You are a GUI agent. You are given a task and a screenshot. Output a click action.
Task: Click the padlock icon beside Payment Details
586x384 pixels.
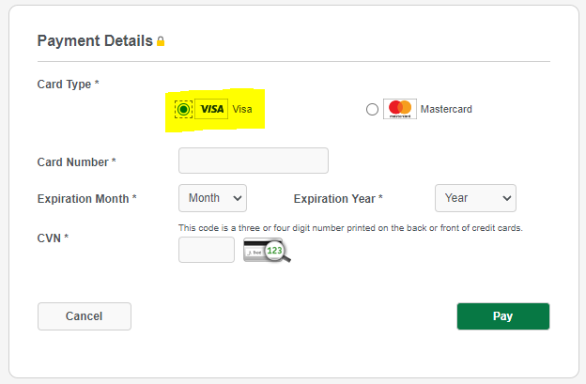[161, 41]
